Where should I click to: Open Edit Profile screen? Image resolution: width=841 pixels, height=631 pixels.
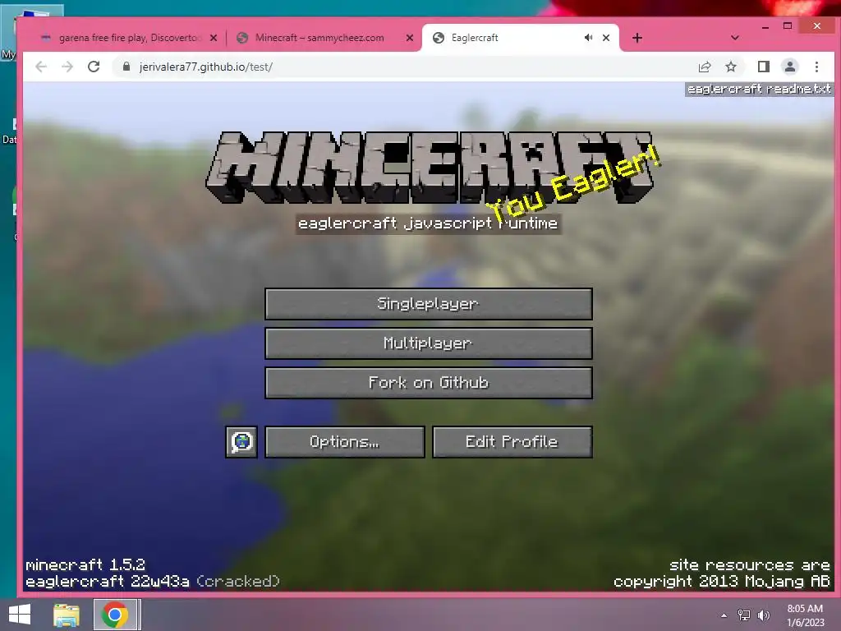(x=512, y=441)
